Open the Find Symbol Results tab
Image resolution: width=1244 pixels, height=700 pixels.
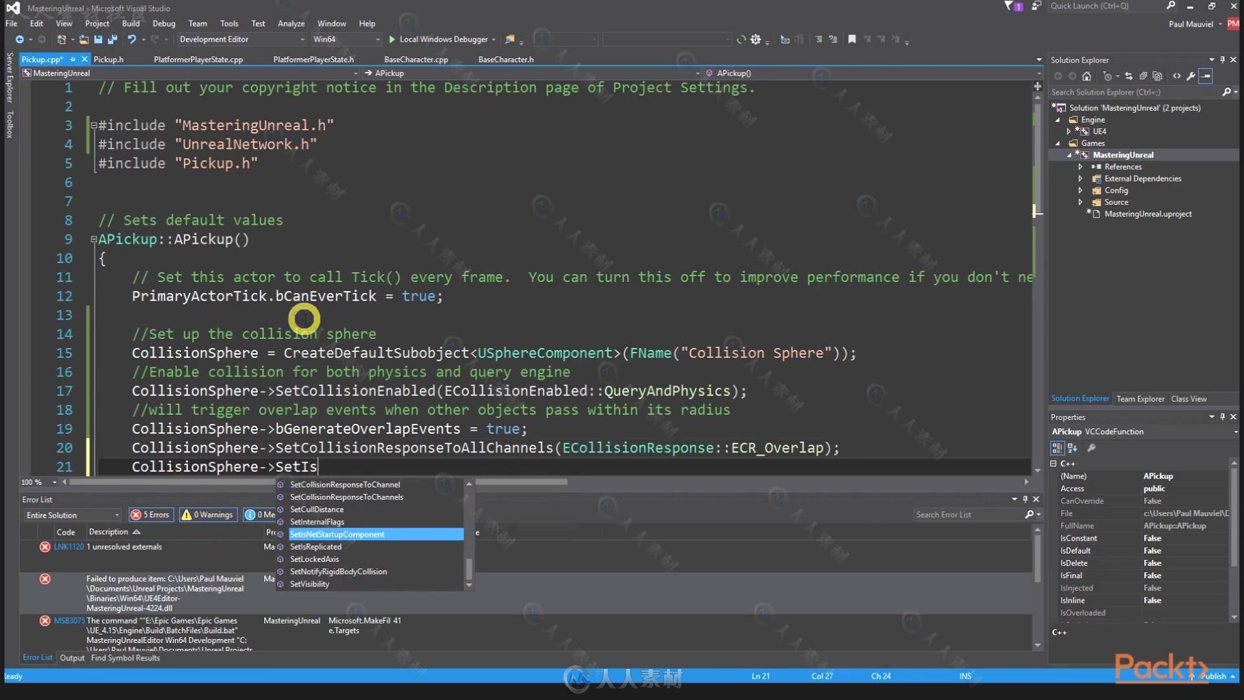pos(125,658)
